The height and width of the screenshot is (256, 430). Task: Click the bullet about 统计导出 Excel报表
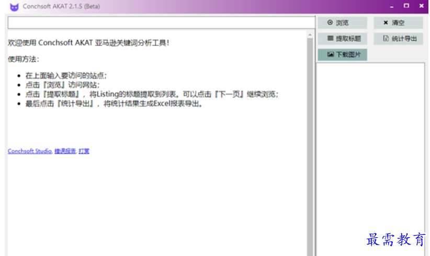115,104
